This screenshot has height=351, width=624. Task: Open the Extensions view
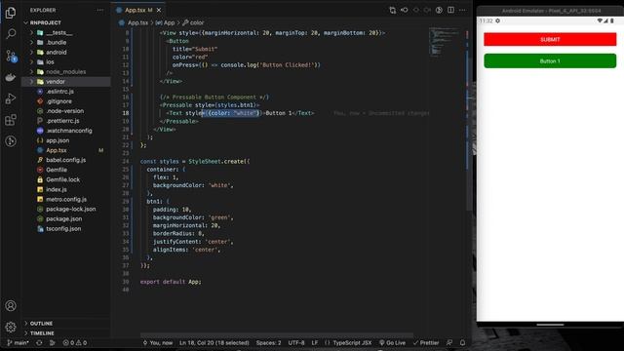pos(11,120)
